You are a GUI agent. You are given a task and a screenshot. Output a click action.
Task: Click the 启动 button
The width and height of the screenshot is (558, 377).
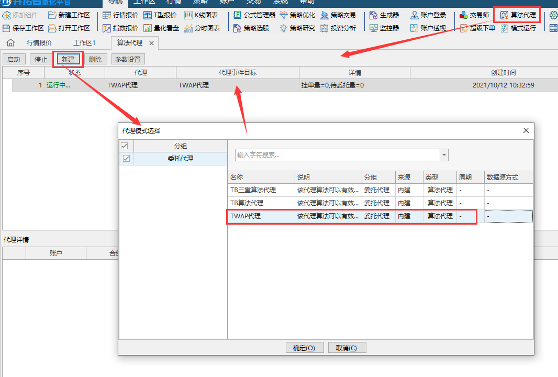(14, 60)
